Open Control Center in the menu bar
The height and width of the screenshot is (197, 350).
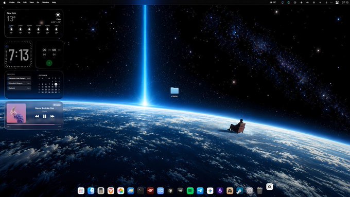337,3
